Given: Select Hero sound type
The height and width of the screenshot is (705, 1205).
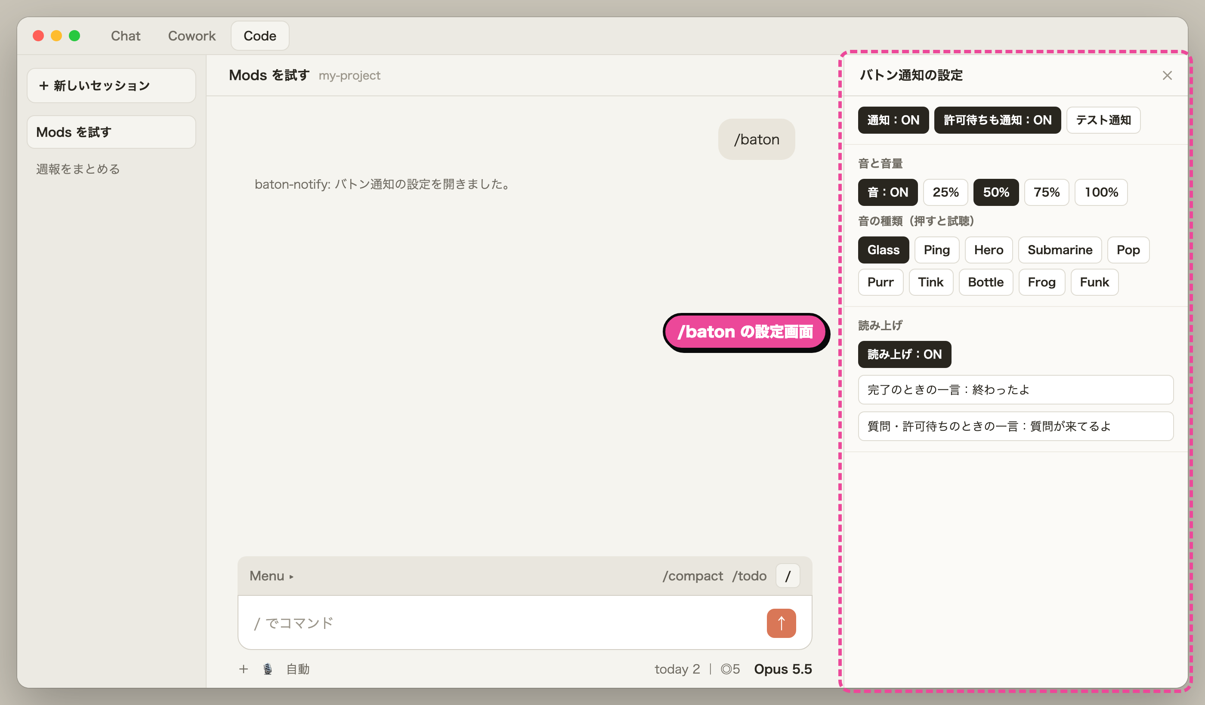Looking at the screenshot, I should coord(989,250).
